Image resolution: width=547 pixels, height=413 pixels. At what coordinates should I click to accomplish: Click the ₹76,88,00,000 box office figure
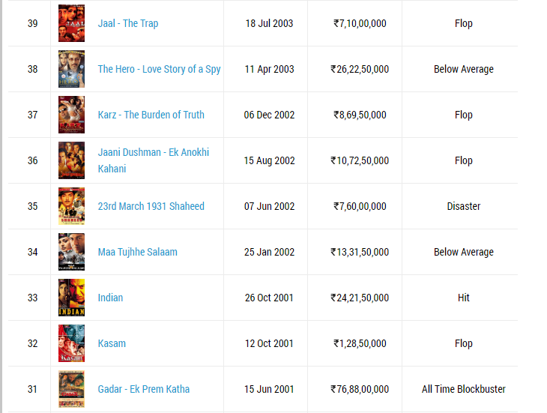[360, 389]
